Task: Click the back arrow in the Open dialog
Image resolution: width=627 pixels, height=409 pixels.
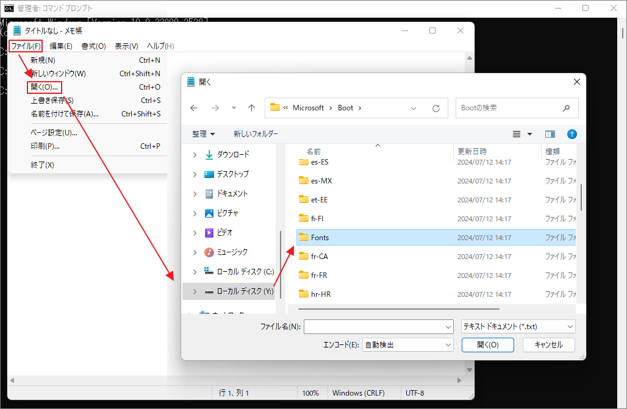Action: coord(193,108)
